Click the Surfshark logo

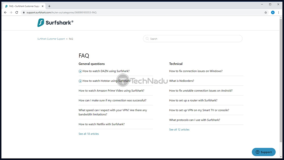(55, 23)
